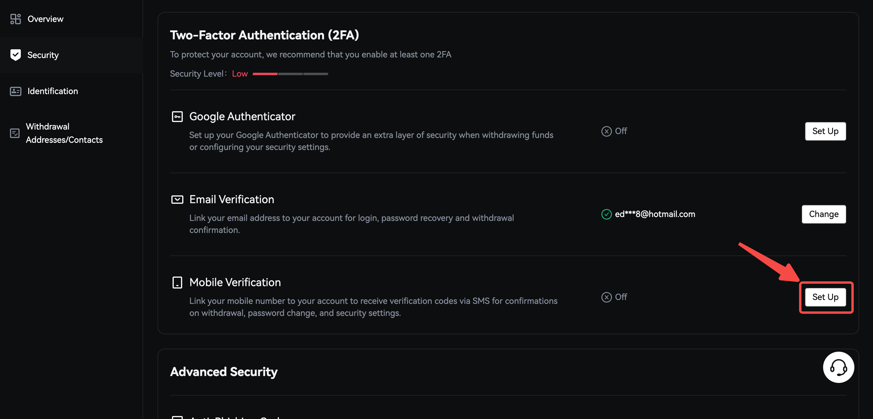Click the Withdrawal Addresses checklist icon
This screenshot has height=419, width=873.
point(14,133)
